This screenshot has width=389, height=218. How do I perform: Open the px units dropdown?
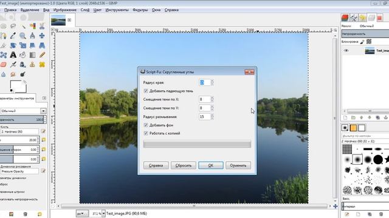(x=82, y=214)
